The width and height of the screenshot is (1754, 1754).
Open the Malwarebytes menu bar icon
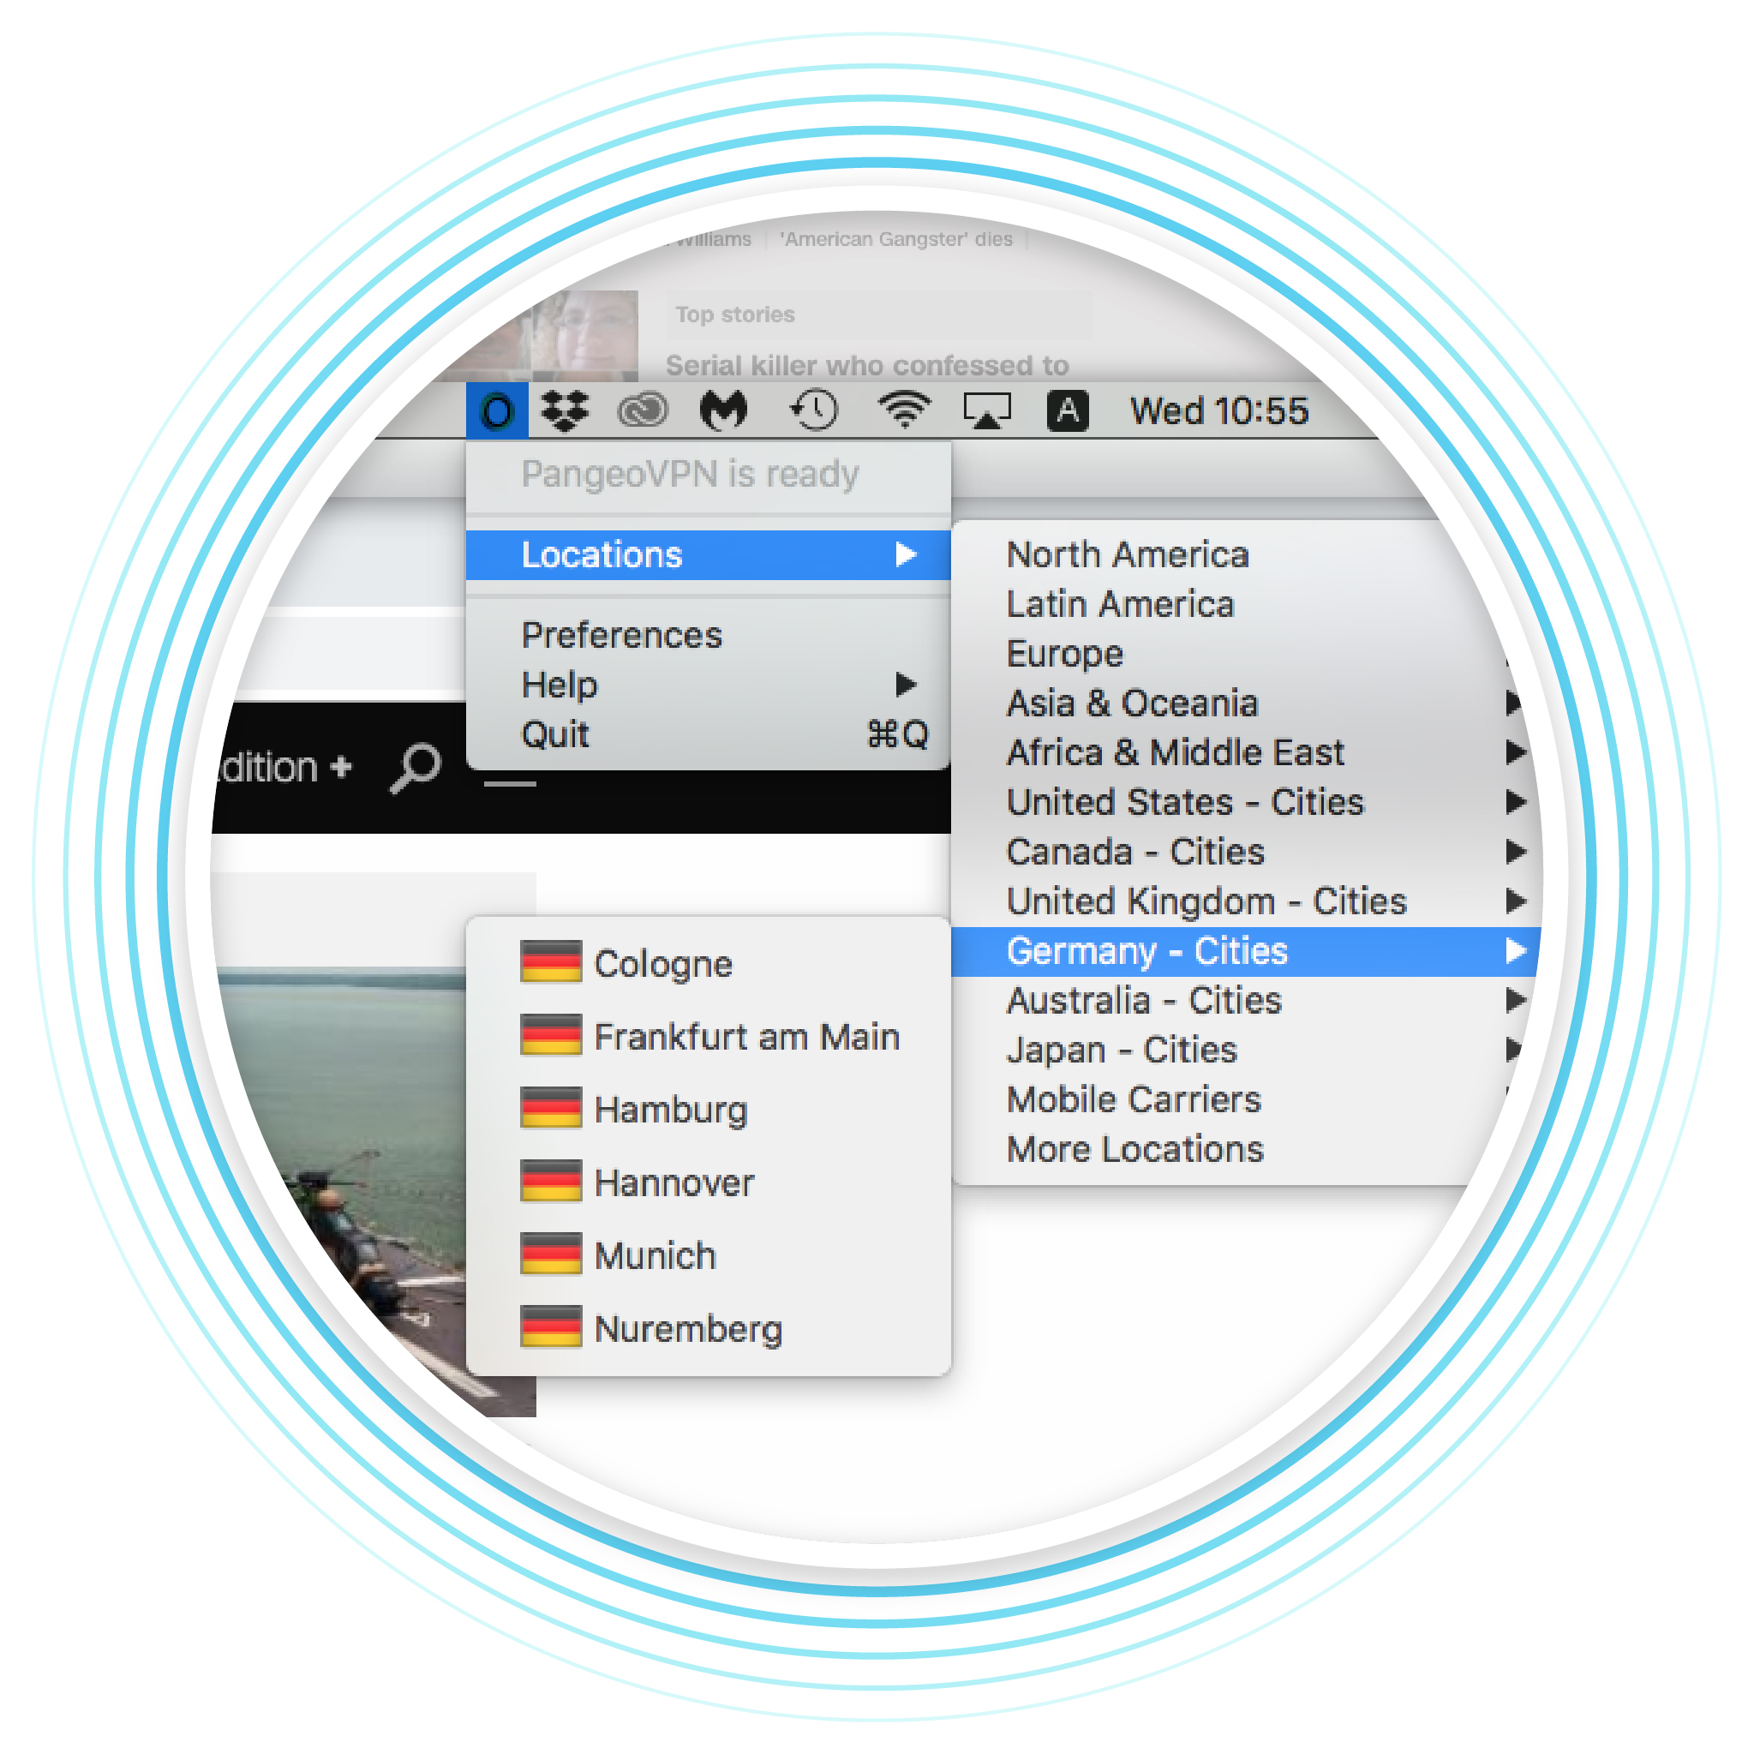point(723,411)
